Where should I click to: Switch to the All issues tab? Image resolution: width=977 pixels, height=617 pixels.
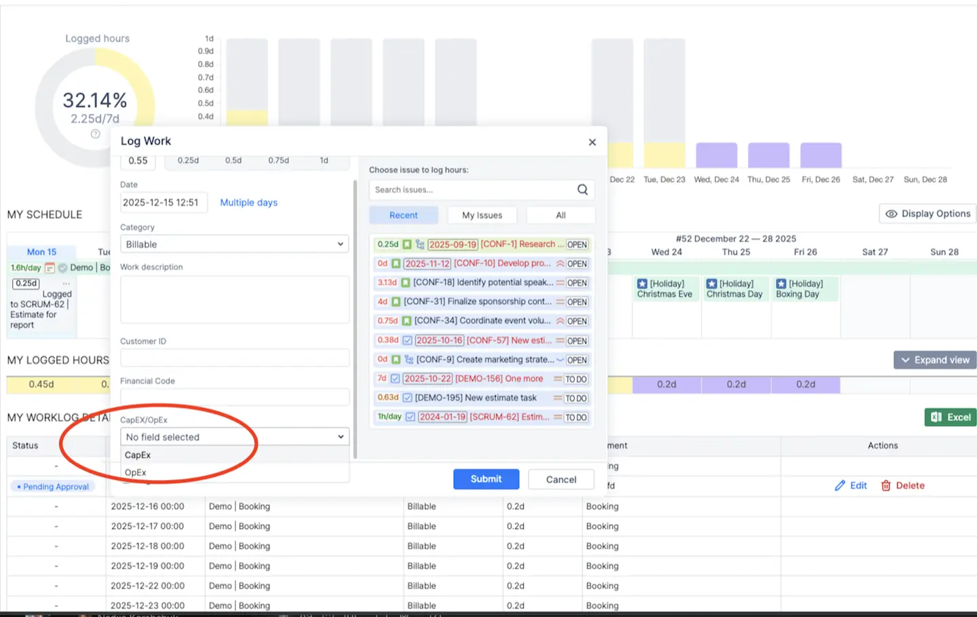tap(560, 214)
